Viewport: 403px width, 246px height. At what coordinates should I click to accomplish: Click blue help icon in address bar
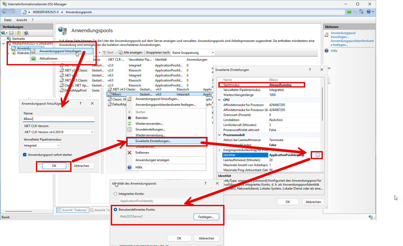369,12
